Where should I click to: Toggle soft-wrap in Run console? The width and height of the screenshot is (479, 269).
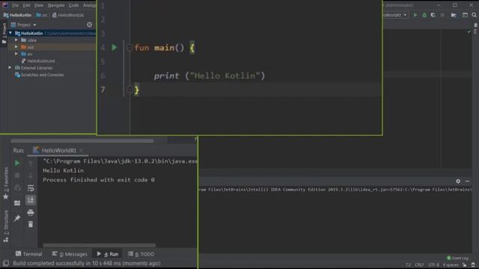[x=31, y=188]
